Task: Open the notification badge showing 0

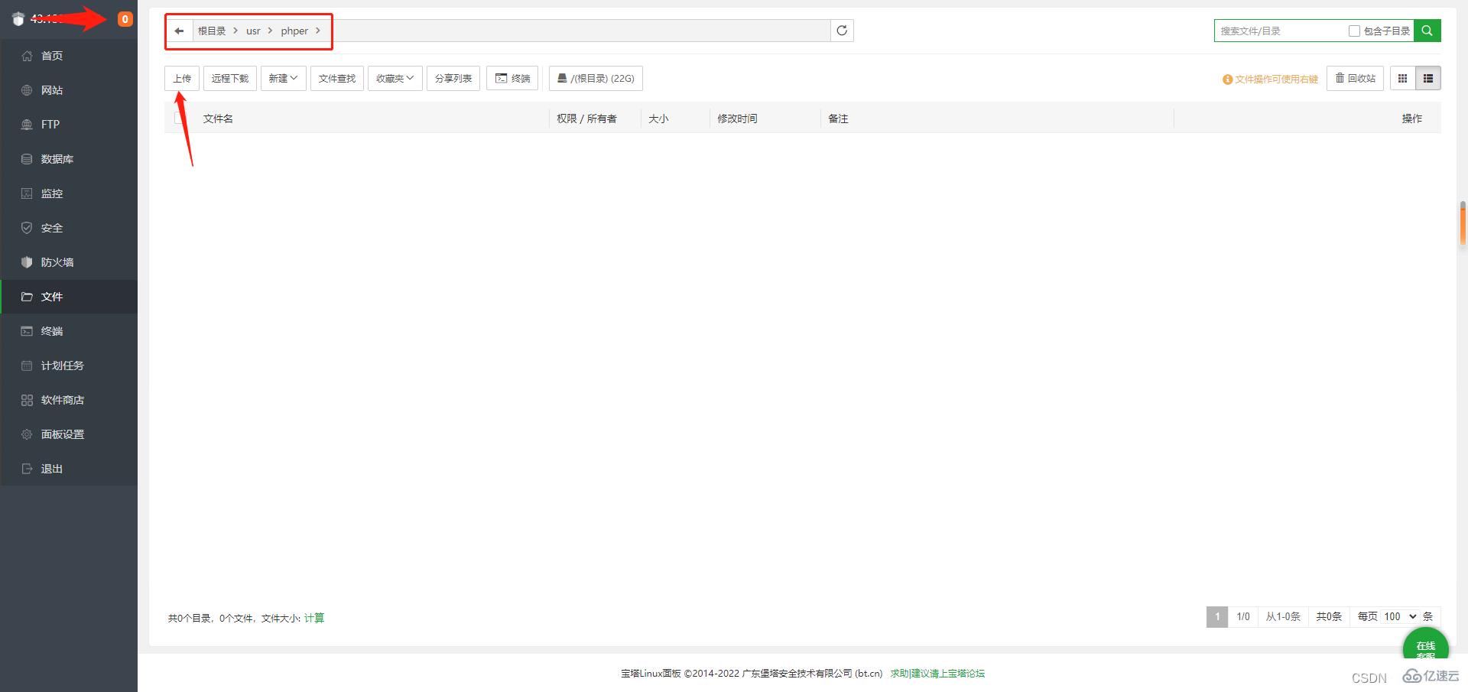Action: tap(125, 19)
